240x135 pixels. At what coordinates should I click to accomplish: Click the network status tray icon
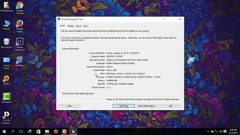pyautogui.click(x=216, y=132)
